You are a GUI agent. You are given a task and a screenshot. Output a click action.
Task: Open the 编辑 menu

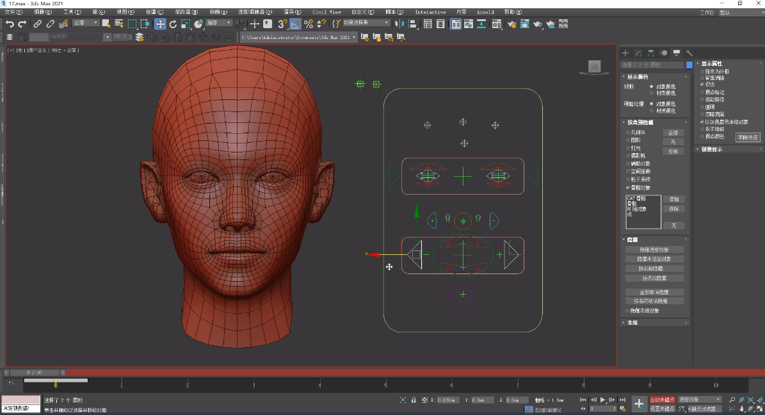(x=42, y=12)
